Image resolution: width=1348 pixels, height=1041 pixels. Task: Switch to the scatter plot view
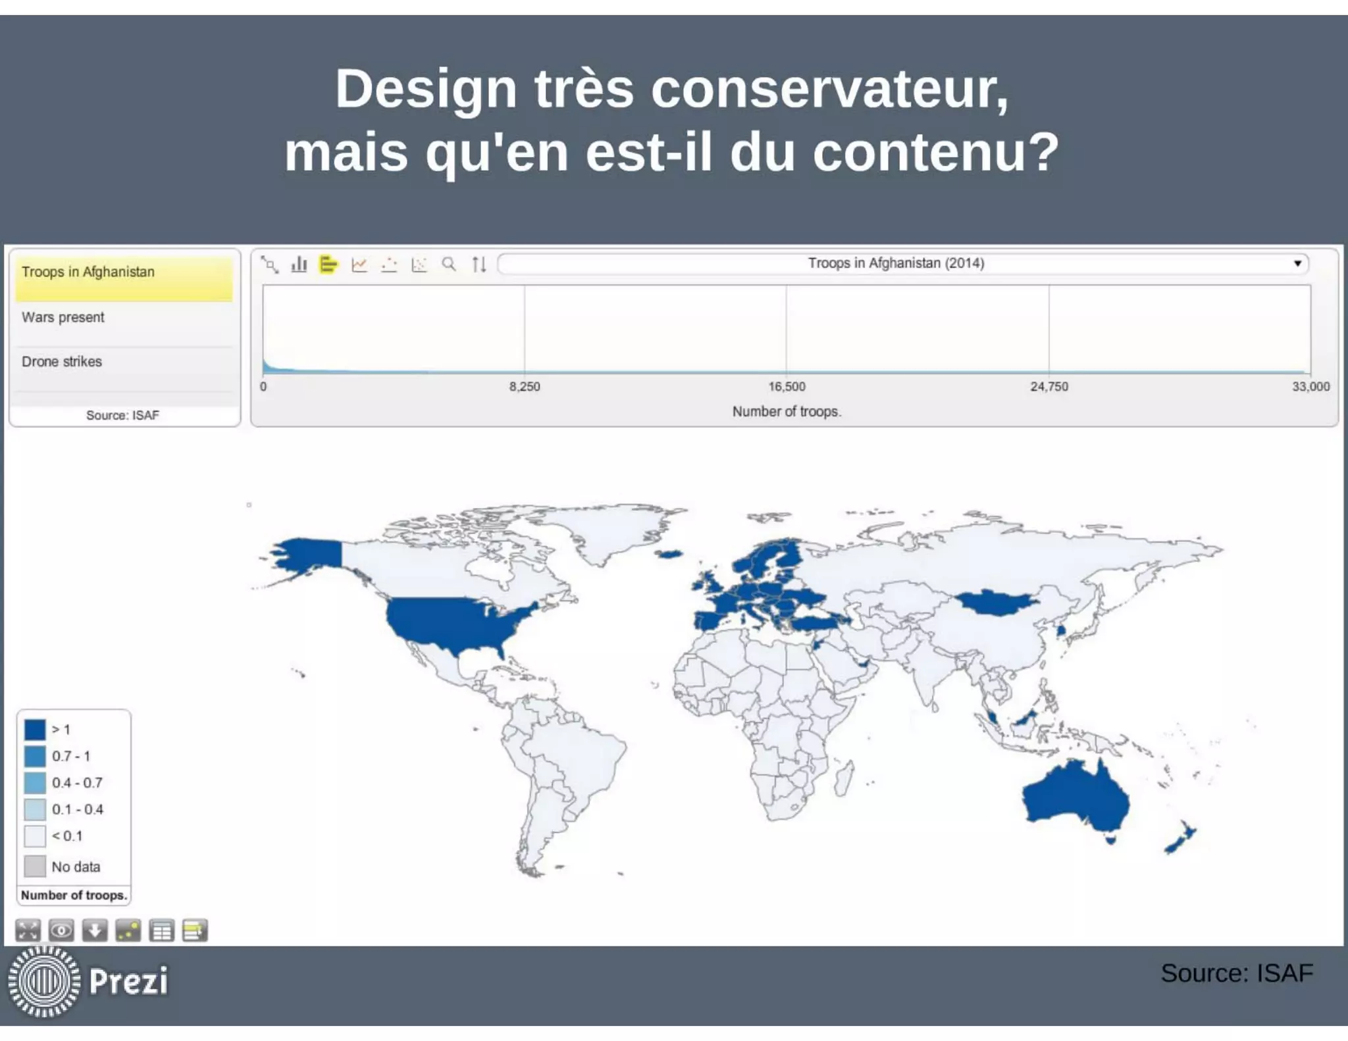[419, 265]
